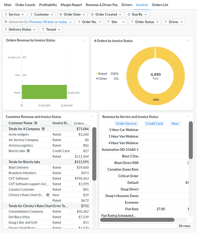Image resolution: width=197 pixels, height=233 pixels.
Task: Collapse the Customer Name column grouping
Action: [x=36, y=123]
